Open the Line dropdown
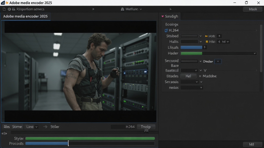The width and height of the screenshot is (264, 148). point(32,127)
